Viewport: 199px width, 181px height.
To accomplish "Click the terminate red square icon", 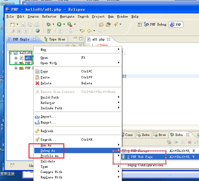I will (x=190, y=142).
